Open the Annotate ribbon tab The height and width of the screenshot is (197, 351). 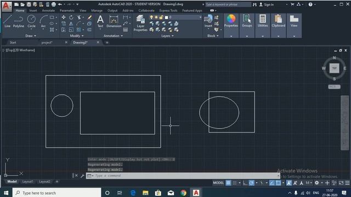pos(48,10)
